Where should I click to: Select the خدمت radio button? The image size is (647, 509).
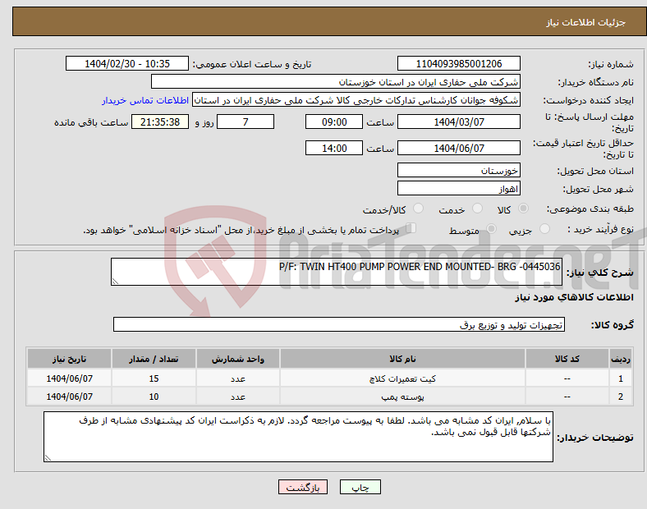(x=477, y=209)
